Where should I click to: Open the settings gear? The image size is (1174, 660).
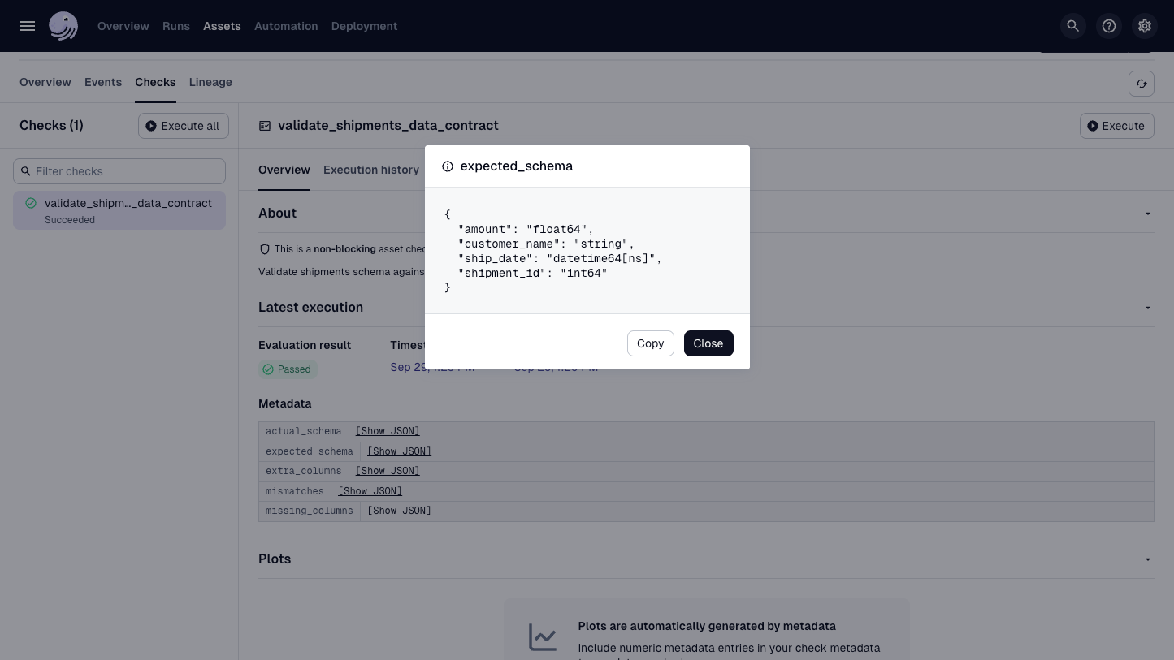coord(1144,25)
